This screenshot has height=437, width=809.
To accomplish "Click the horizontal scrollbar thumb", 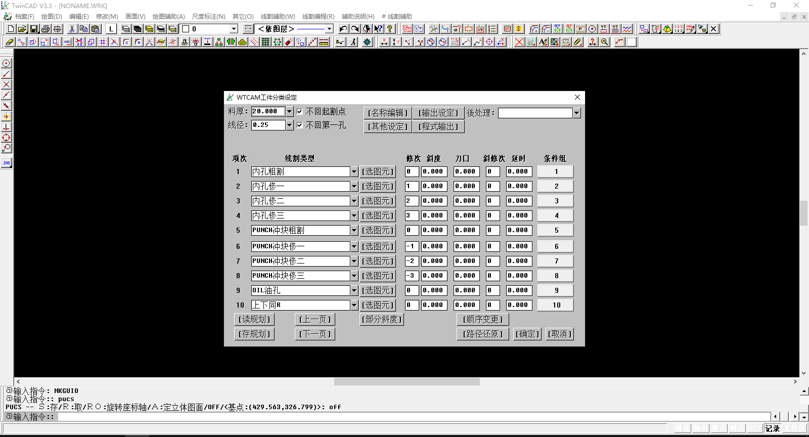I will tap(407, 382).
